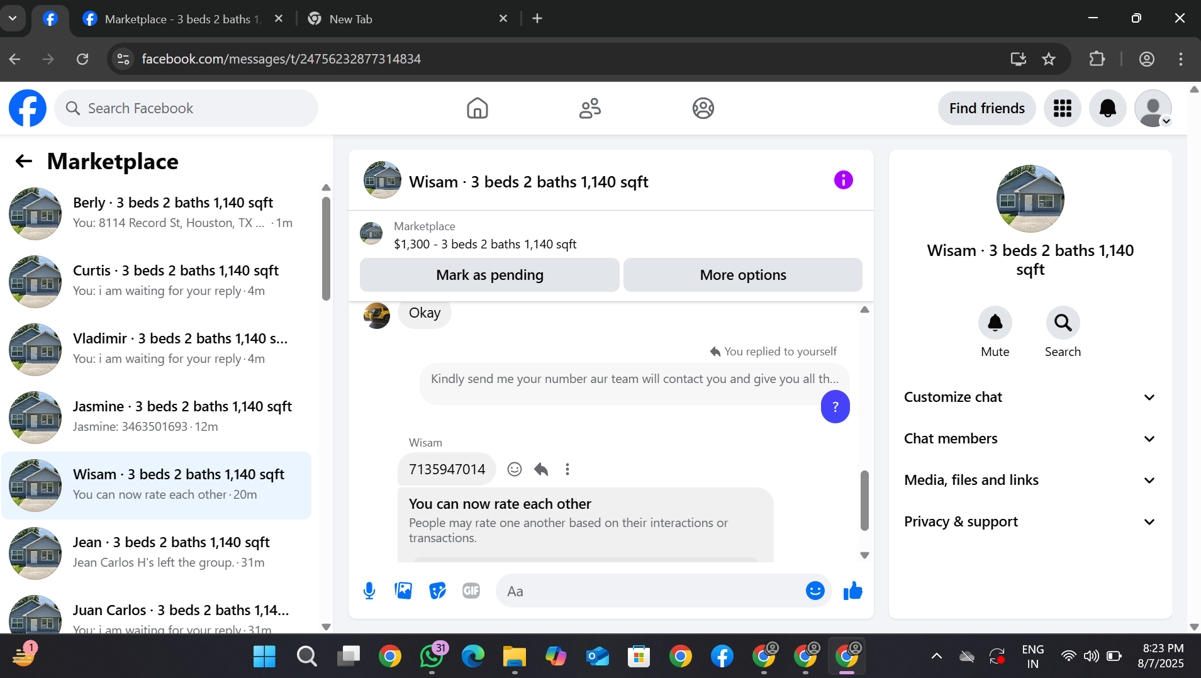This screenshot has width=1201, height=678.
Task: Click Find friends button
Action: point(987,108)
